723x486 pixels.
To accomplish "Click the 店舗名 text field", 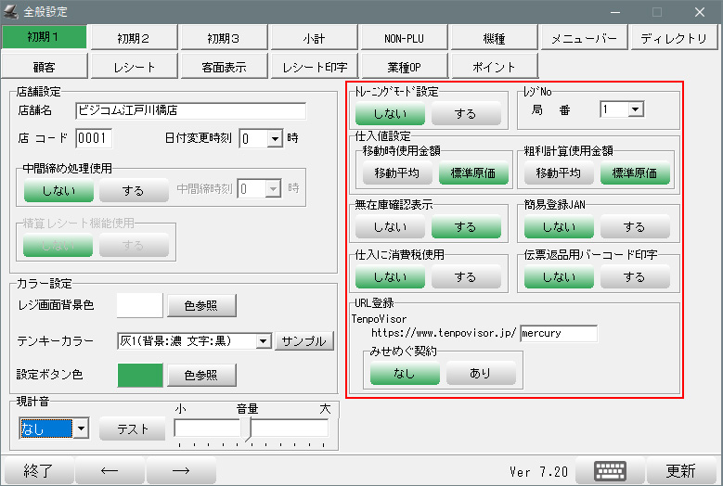I will pos(202,110).
